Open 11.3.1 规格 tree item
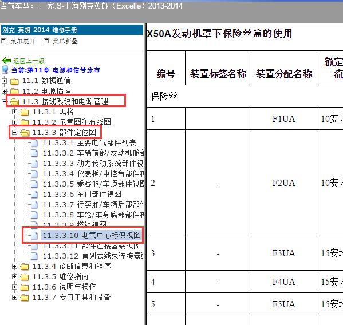 pyautogui.click(x=53, y=112)
